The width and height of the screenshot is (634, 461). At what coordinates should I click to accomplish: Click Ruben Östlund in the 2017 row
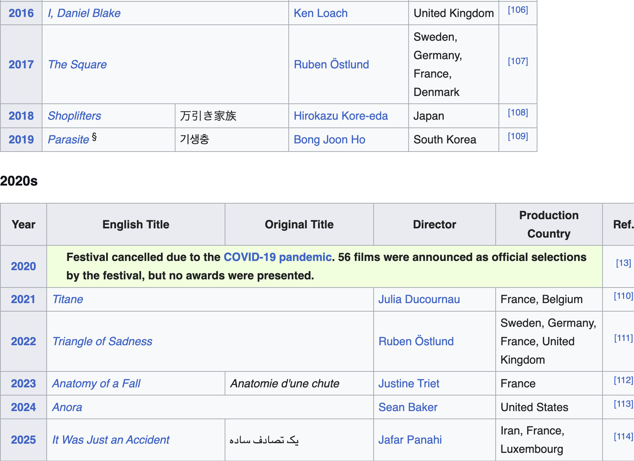tap(332, 64)
